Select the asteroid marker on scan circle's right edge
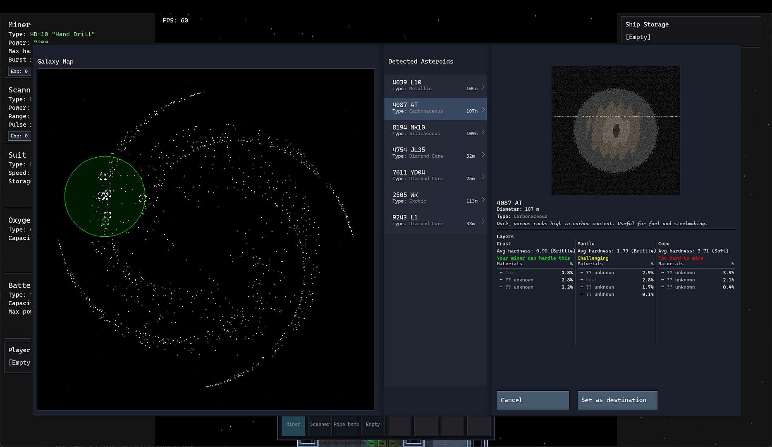The height and width of the screenshot is (447, 772). 143,198
